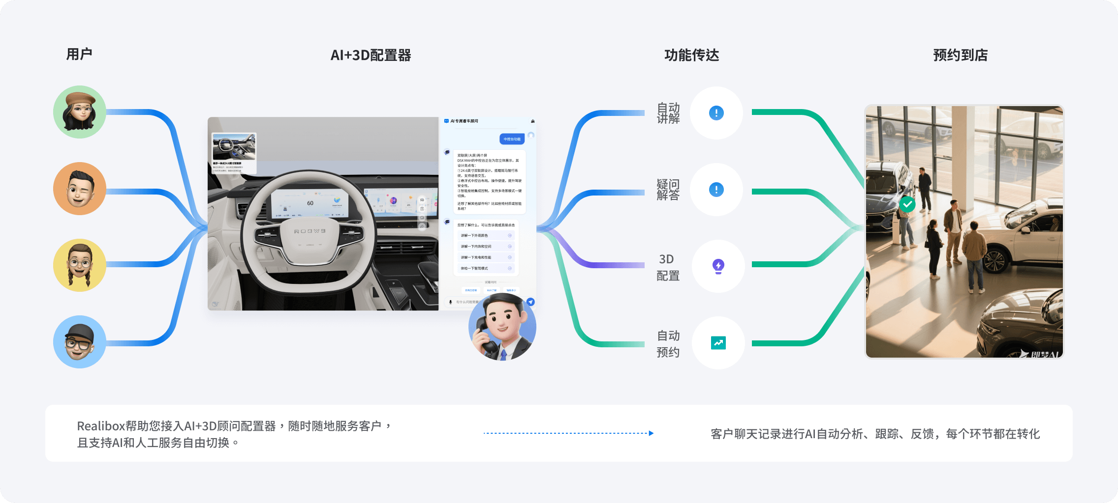Click the arrow beside 讲解一下内饰和空间

pos(509,246)
